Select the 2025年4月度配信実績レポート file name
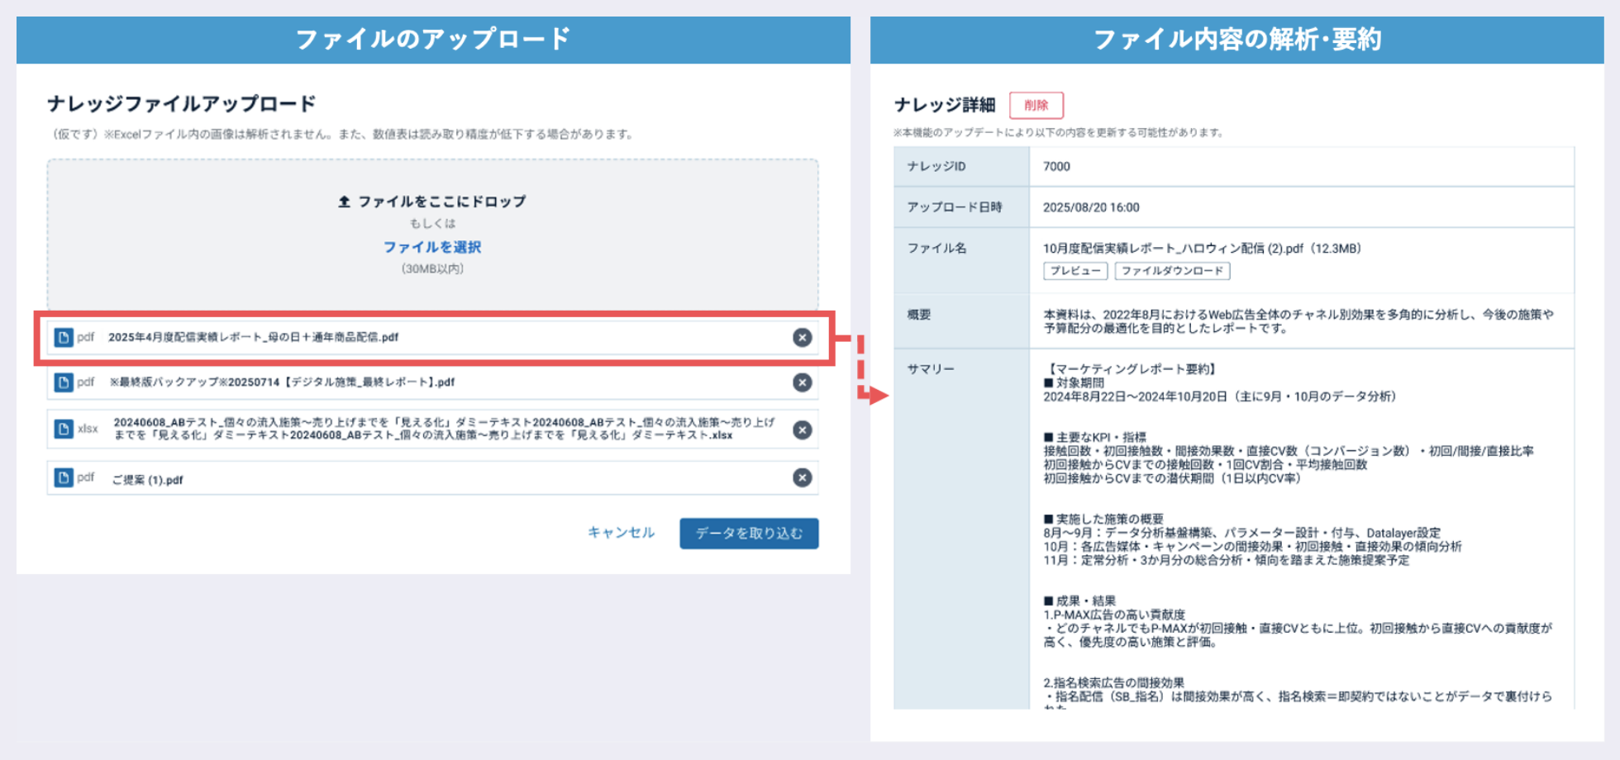 [253, 337]
